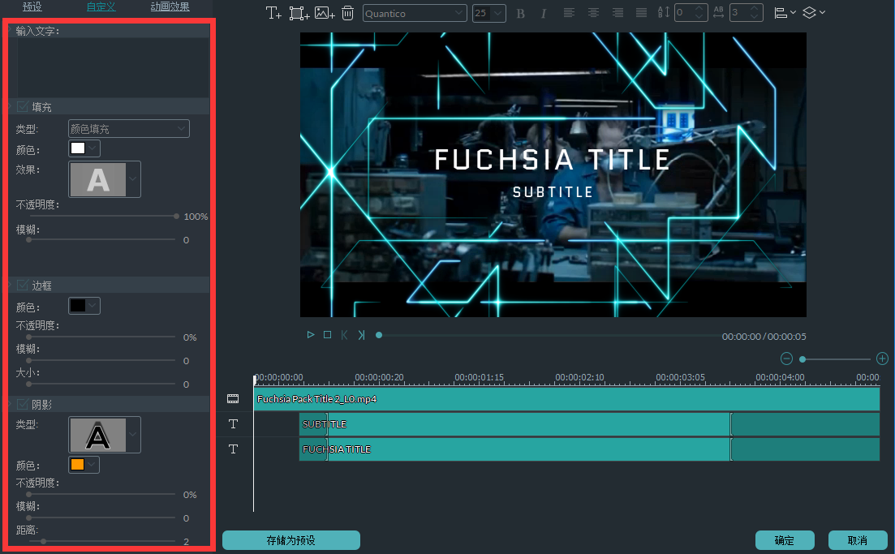The height and width of the screenshot is (554, 895).
Task: Click the FUCHSIA TITLE track text icon
Action: click(x=233, y=449)
